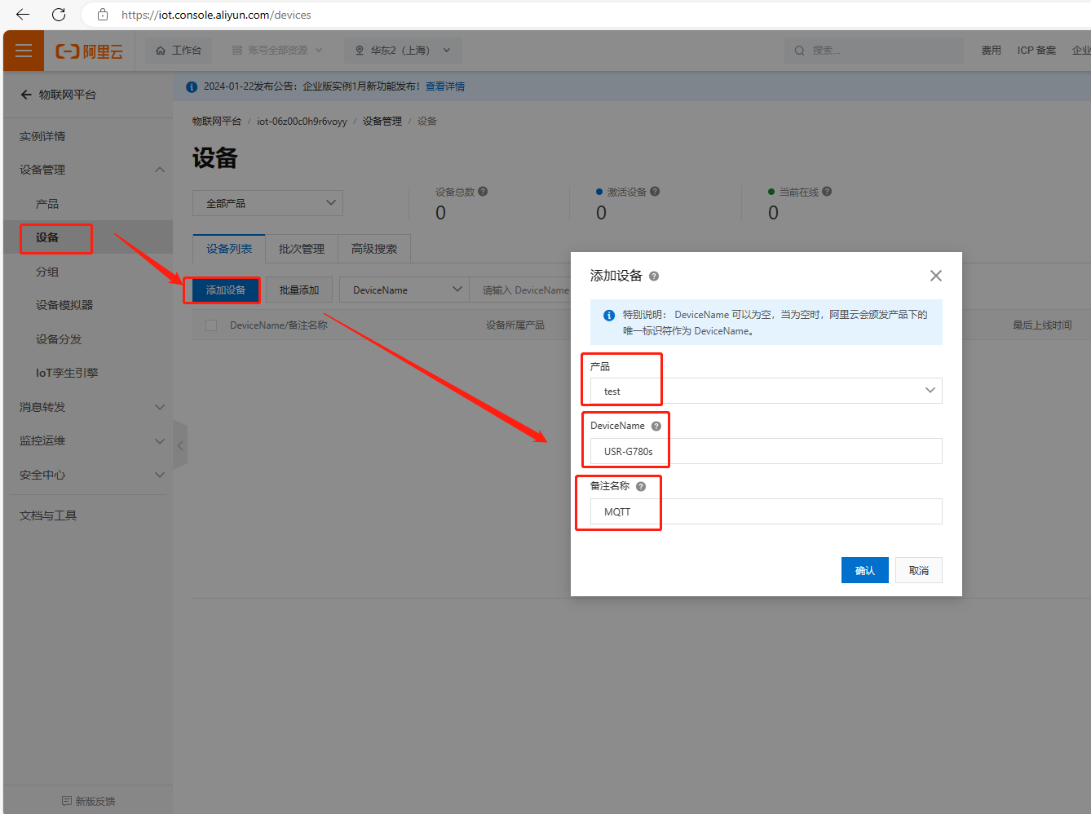Image resolution: width=1091 pixels, height=814 pixels.
Task: Click help icon beside 备注名称 label
Action: 641,486
